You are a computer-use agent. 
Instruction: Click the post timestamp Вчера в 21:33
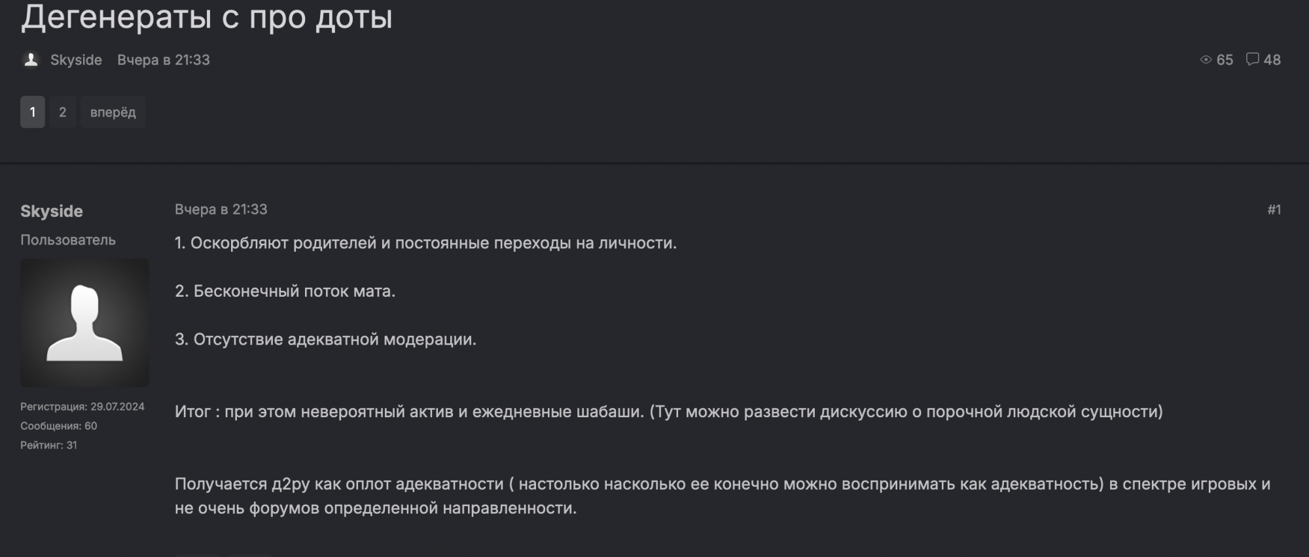[222, 209]
